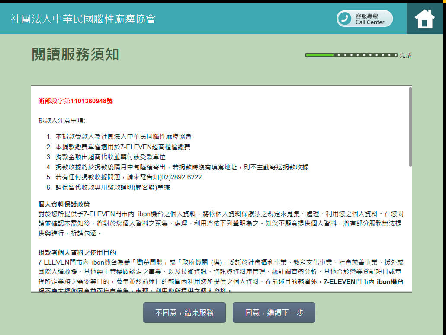Click the 捐款人注意事項 heading

(x=62, y=121)
